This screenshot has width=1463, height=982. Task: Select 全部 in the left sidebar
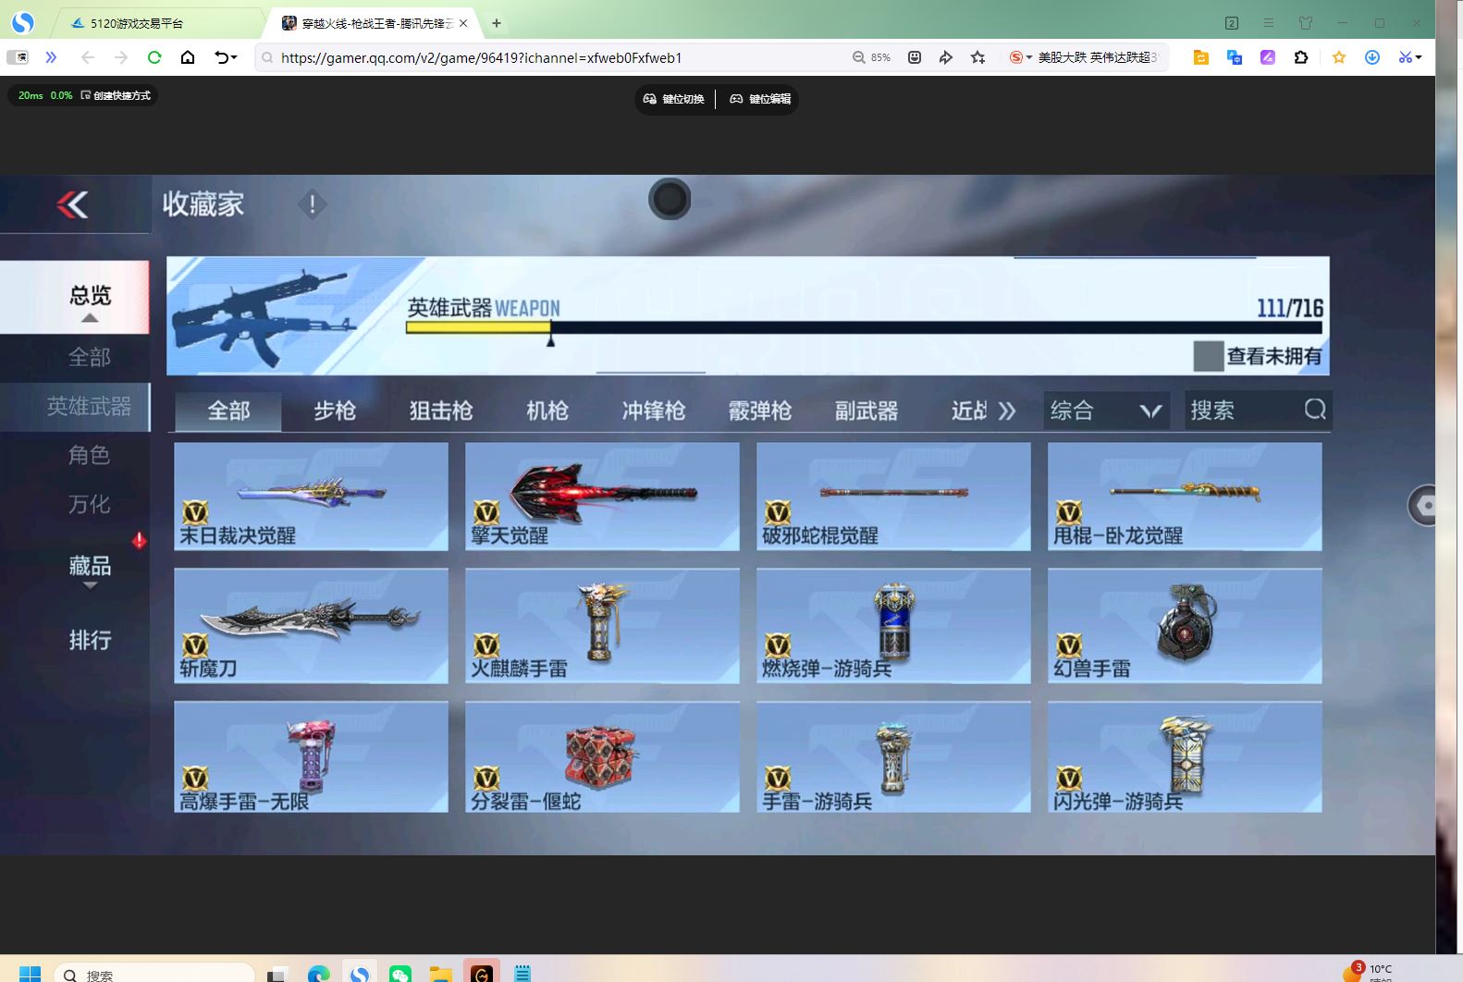(90, 357)
